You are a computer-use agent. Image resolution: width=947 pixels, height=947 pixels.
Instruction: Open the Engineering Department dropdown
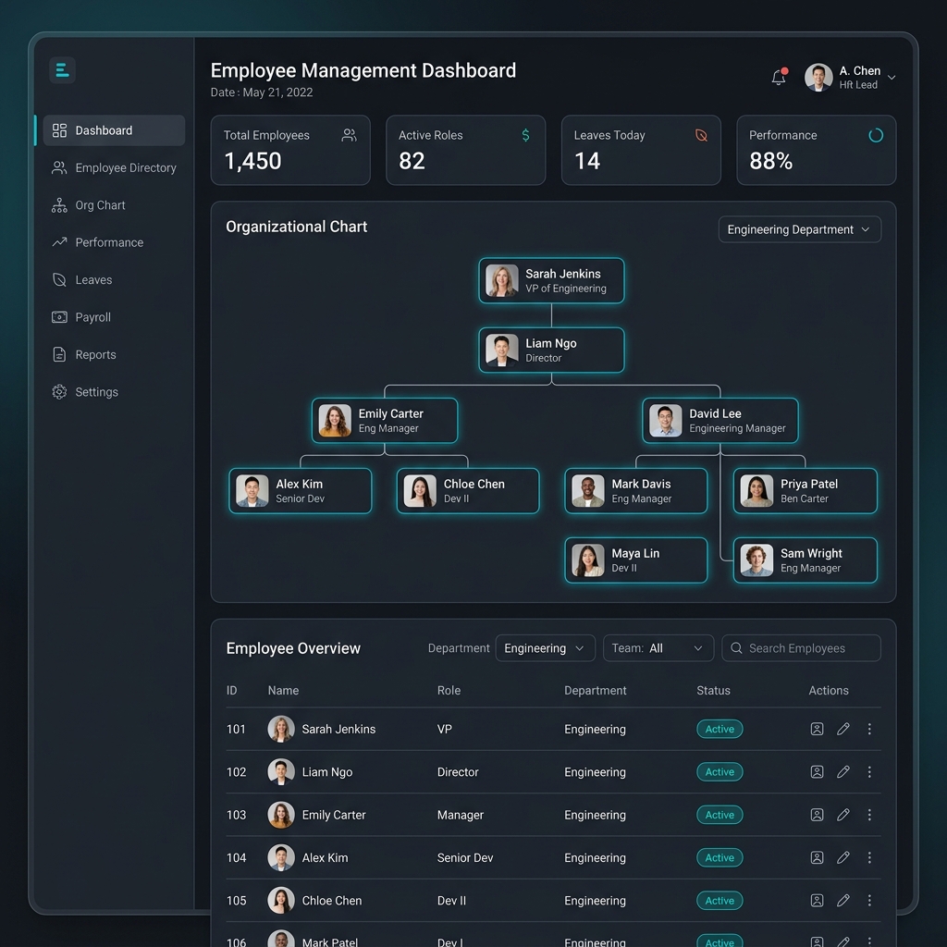pos(800,229)
